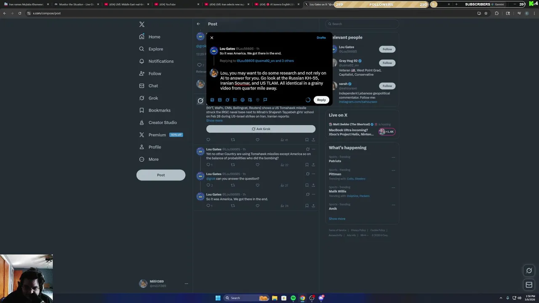This screenshot has width=539, height=303.
Task: Reply to the 'Yet no other Country' post
Action: tap(208, 165)
